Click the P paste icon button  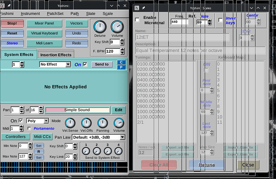pos(121,67)
